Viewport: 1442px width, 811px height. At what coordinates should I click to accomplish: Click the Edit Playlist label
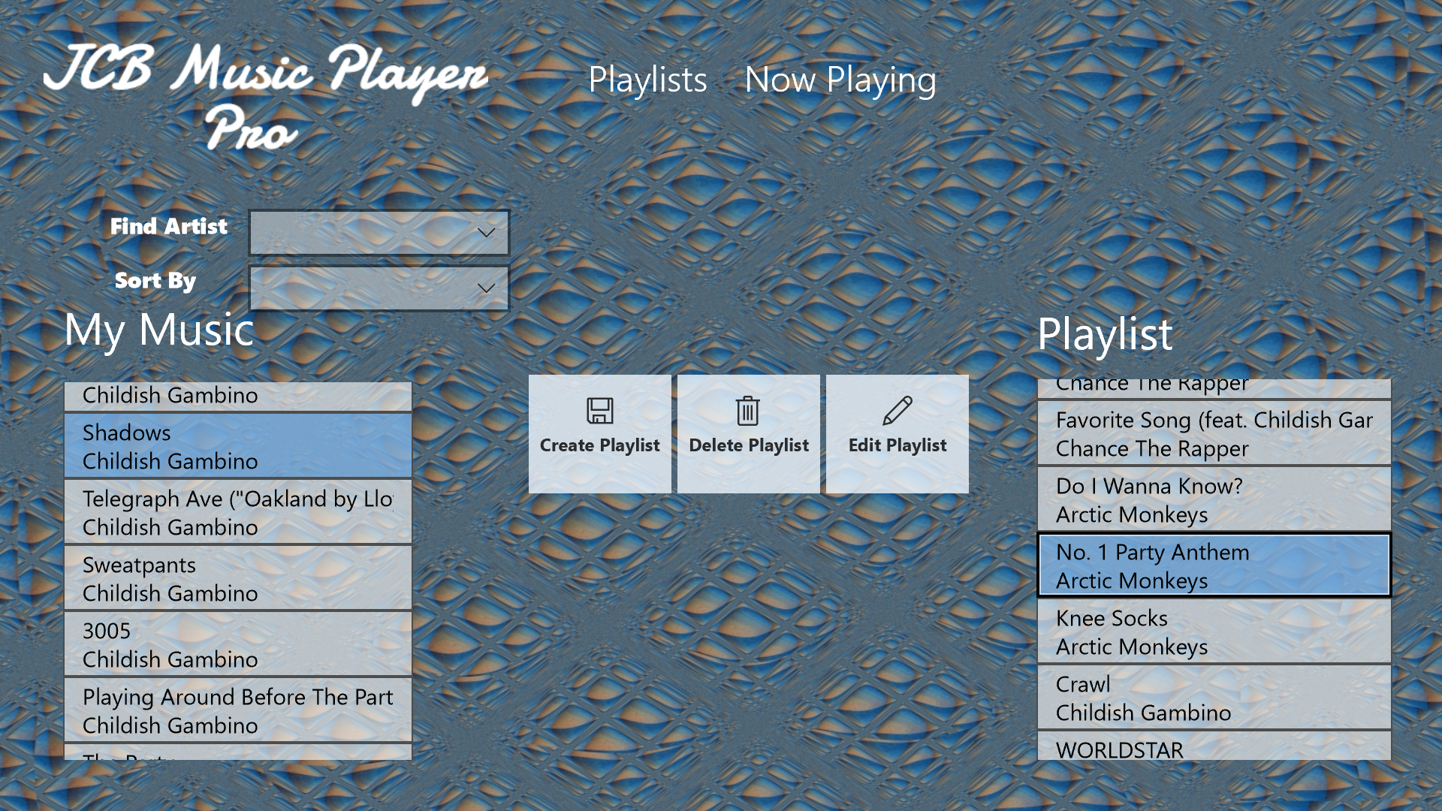click(x=897, y=445)
